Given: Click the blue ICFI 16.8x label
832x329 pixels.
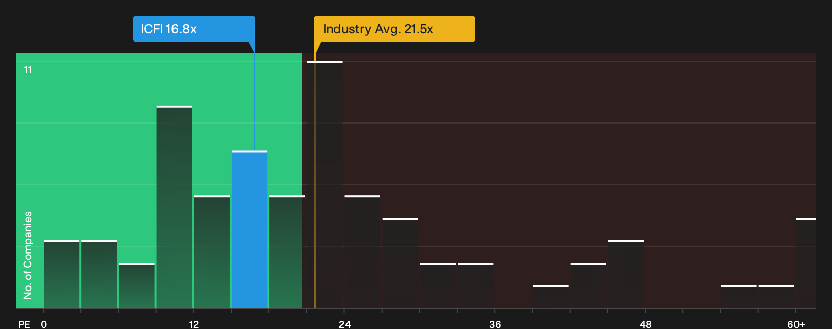Looking at the screenshot, I should (194, 29).
